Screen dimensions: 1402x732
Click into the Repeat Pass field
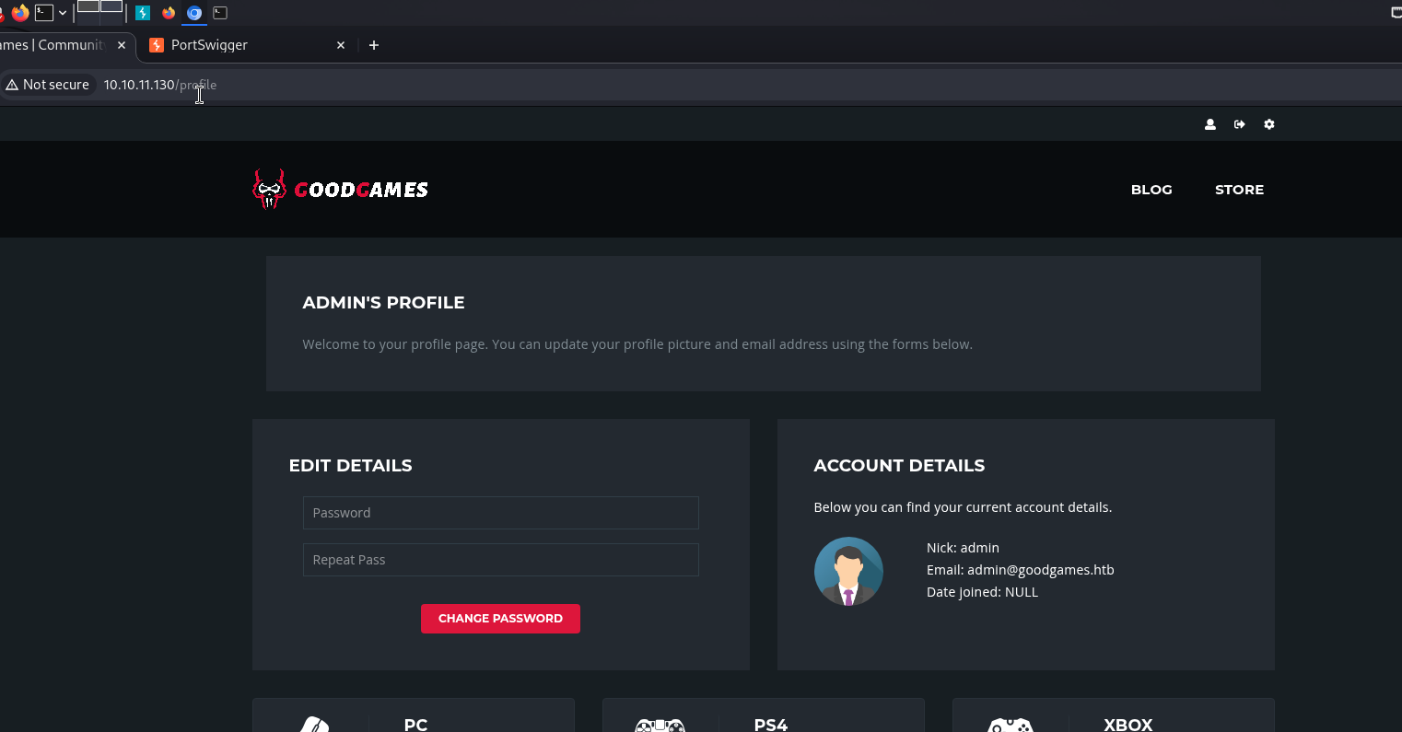(x=500, y=560)
